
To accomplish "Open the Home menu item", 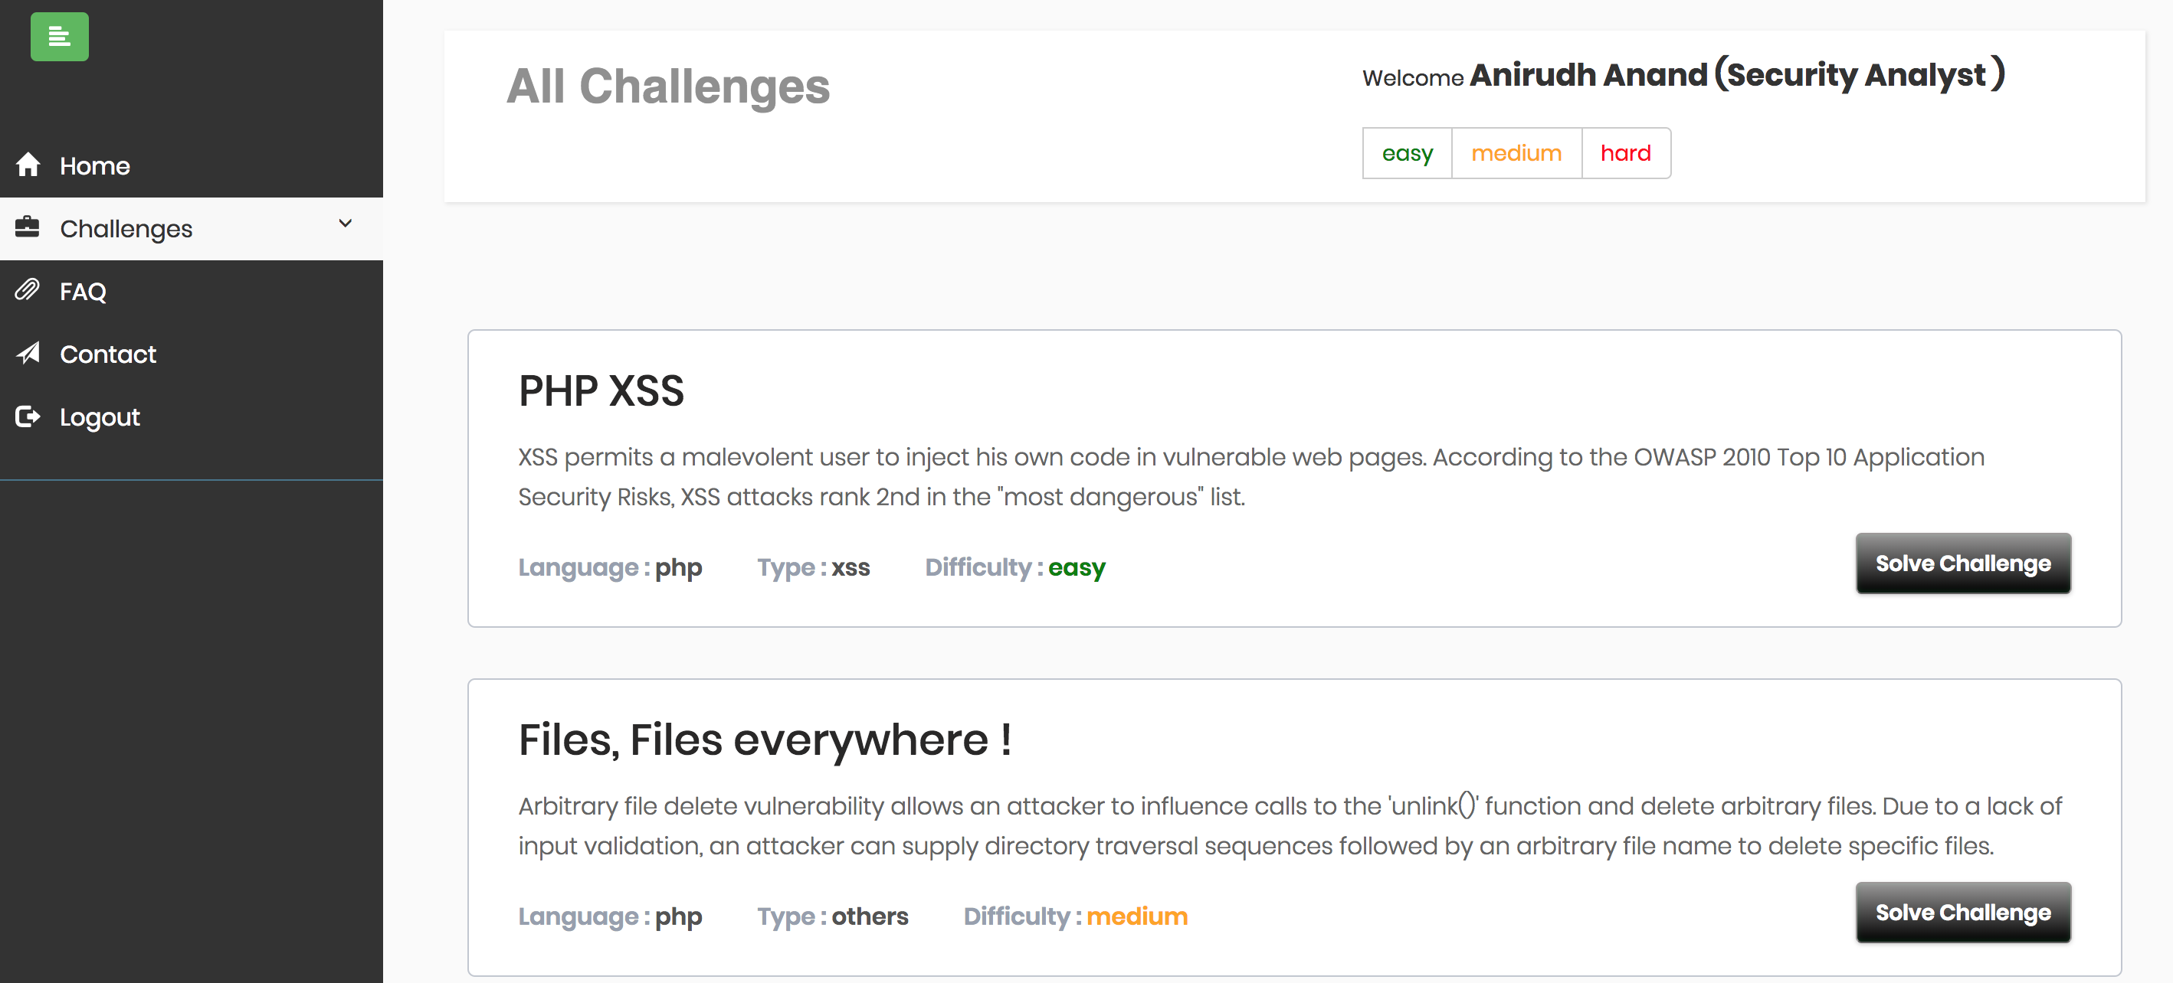I will (x=94, y=166).
